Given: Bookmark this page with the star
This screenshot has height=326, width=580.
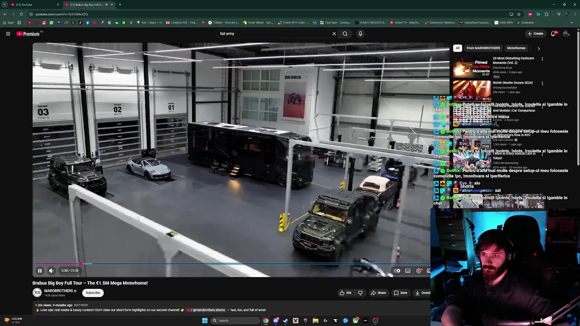Looking at the screenshot, I should coord(519,14).
